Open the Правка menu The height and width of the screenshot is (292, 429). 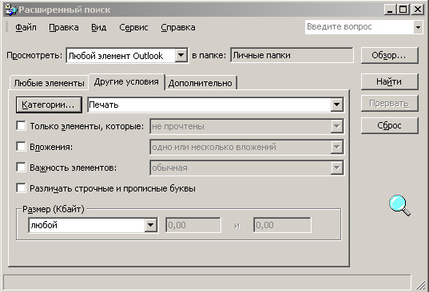[64, 27]
